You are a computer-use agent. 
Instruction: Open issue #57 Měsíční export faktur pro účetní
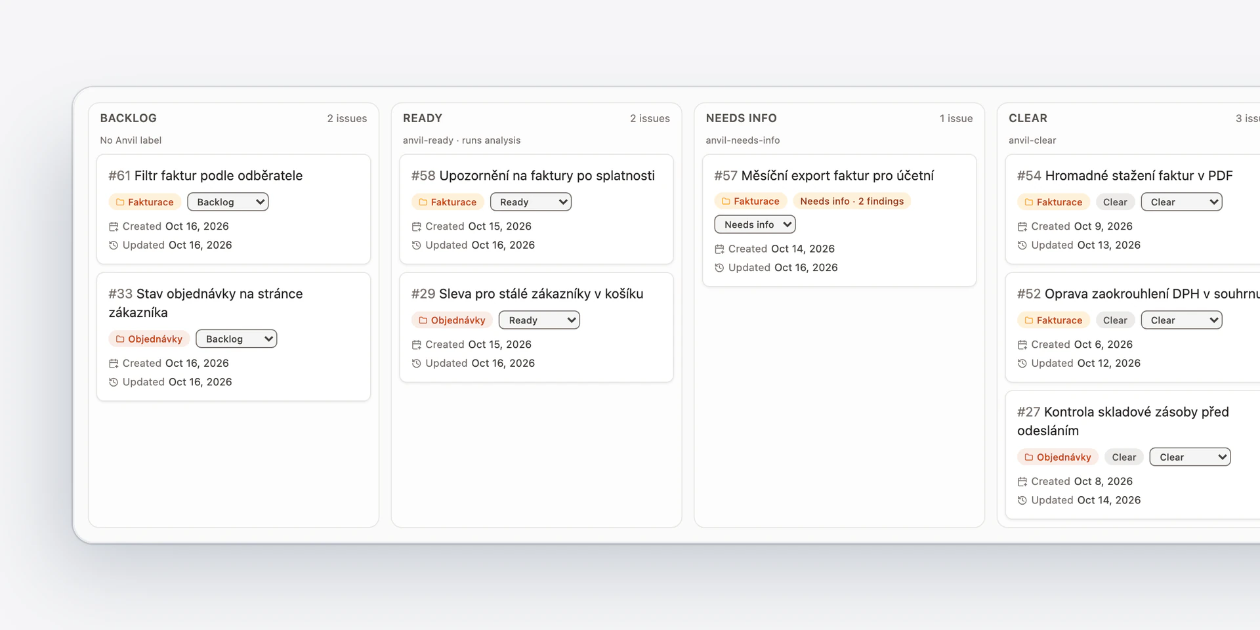click(824, 176)
